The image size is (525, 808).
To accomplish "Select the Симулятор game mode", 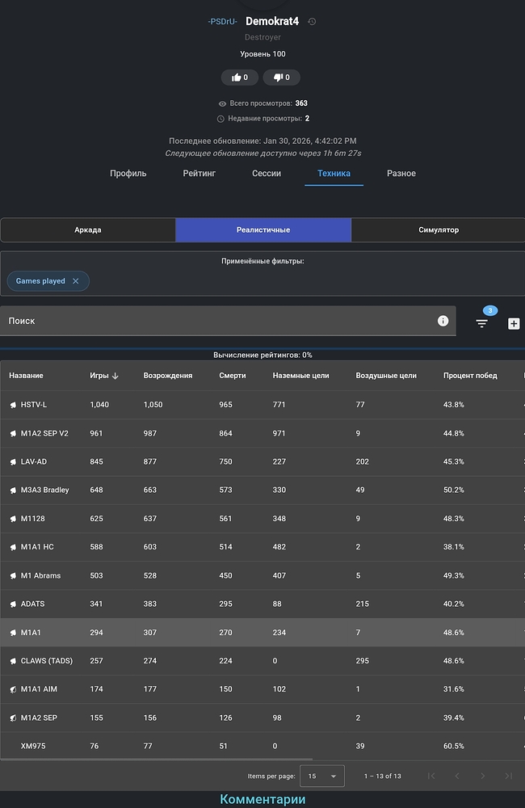I will coord(438,229).
